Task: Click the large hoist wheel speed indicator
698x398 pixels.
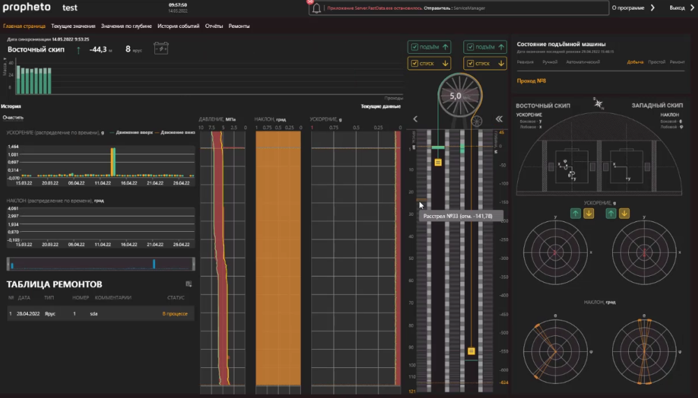Action: [460, 96]
